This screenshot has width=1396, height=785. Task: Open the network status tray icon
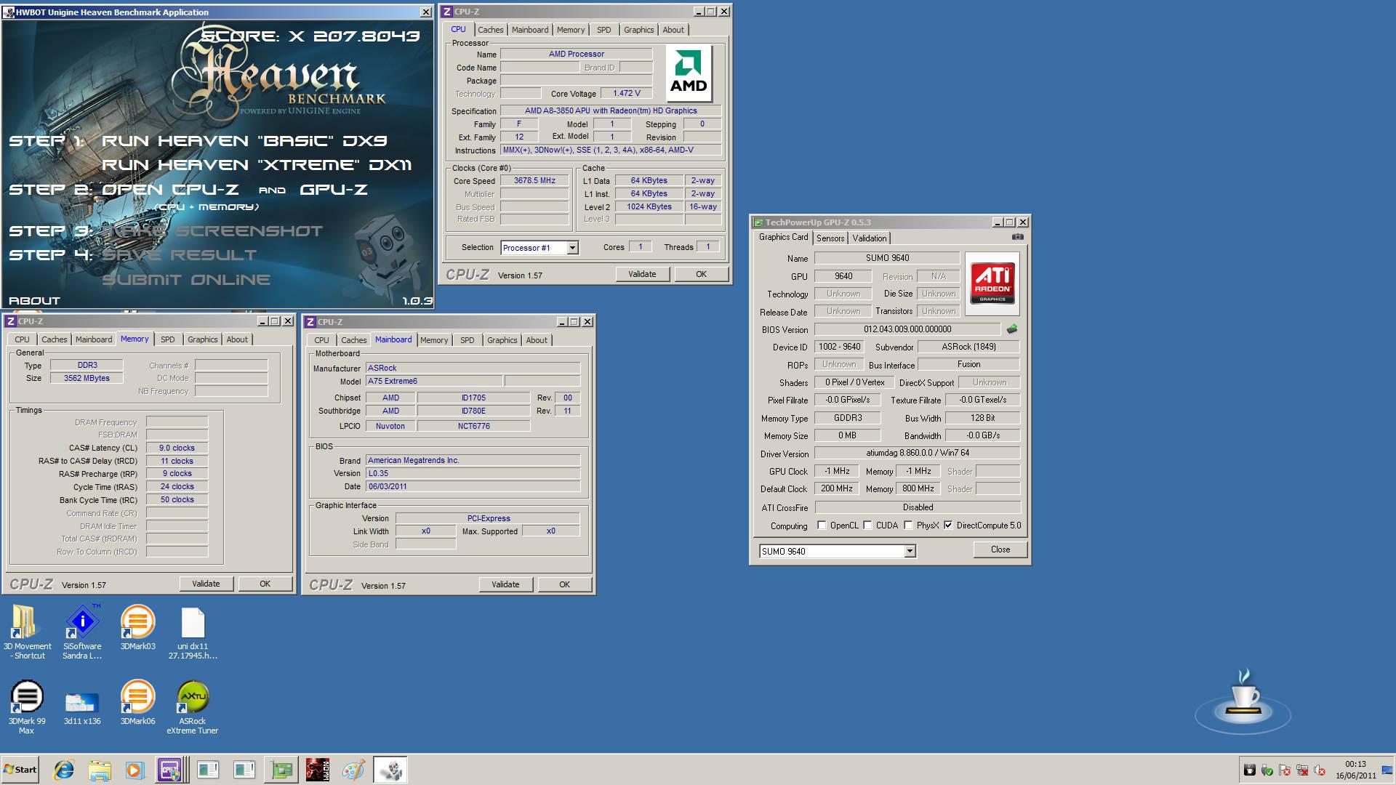pyautogui.click(x=1301, y=770)
